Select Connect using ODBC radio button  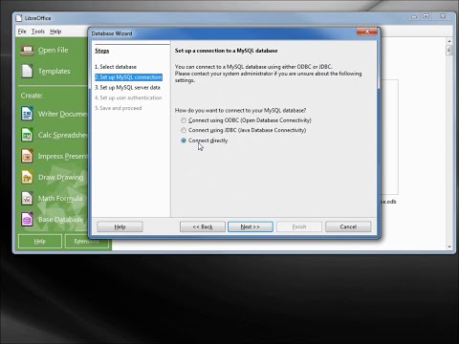(184, 120)
